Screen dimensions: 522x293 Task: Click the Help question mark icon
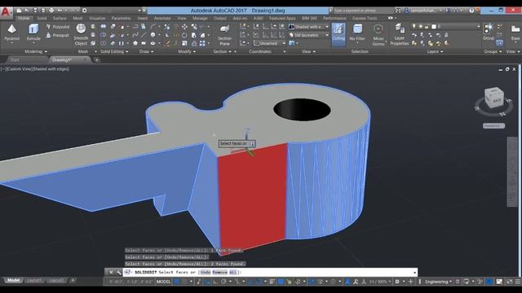(471, 11)
